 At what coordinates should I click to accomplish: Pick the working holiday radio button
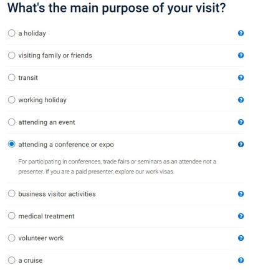click(12, 100)
